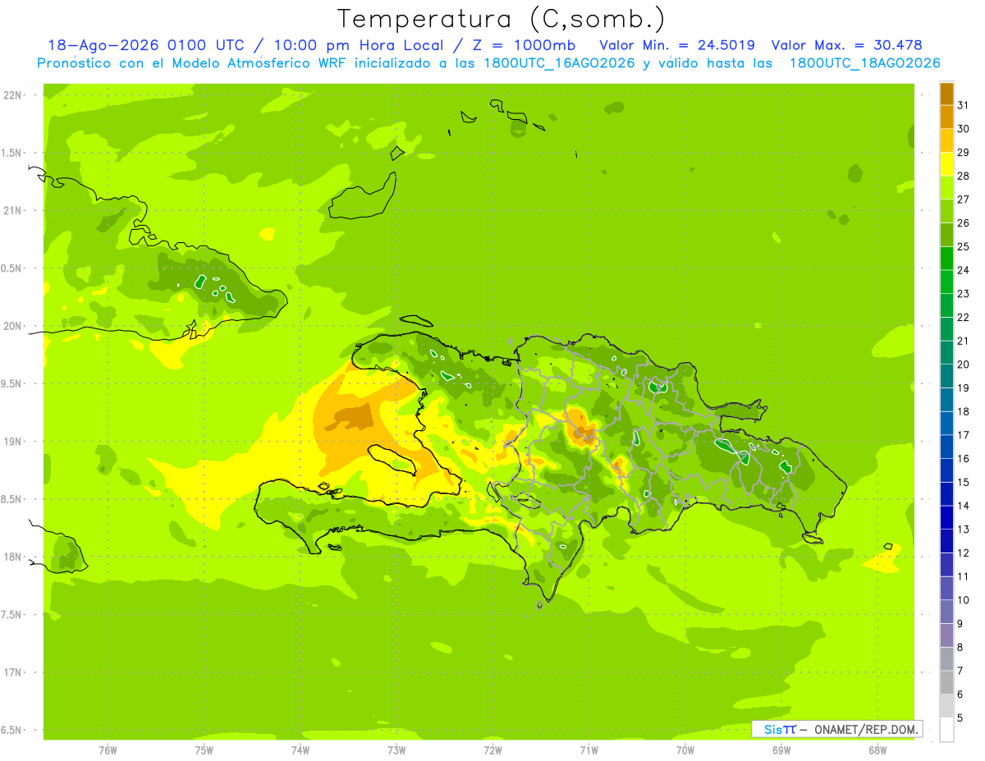Click the yellow colorbar swatch between 28 and 29
The height and width of the screenshot is (761, 985).
pos(946,164)
